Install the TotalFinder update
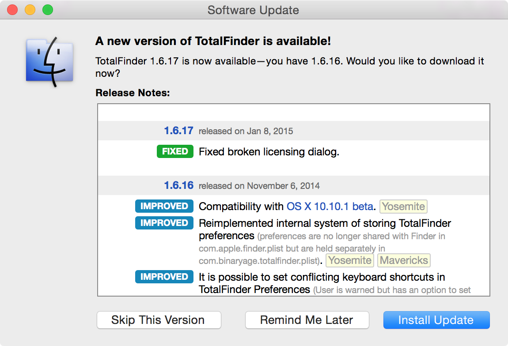 pos(436,320)
